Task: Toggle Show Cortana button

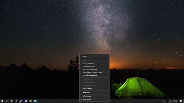Action: pos(95,63)
